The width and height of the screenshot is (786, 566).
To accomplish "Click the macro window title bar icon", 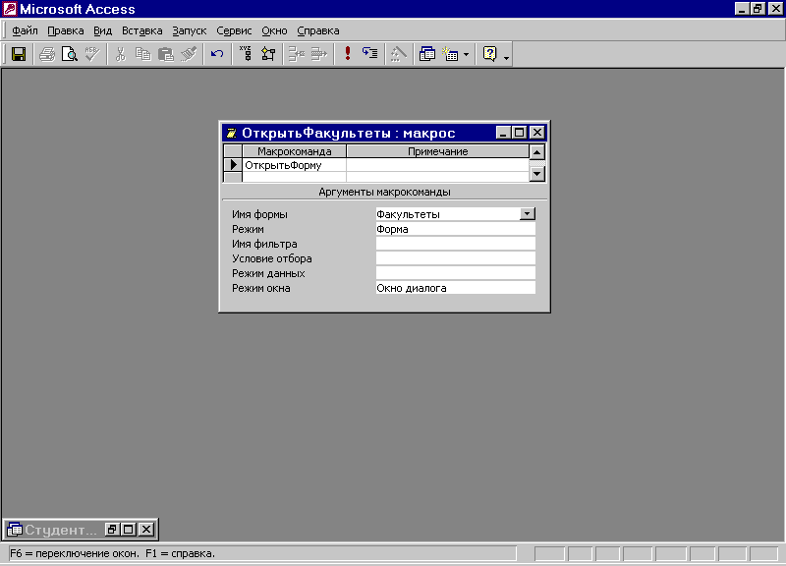I will coord(231,133).
